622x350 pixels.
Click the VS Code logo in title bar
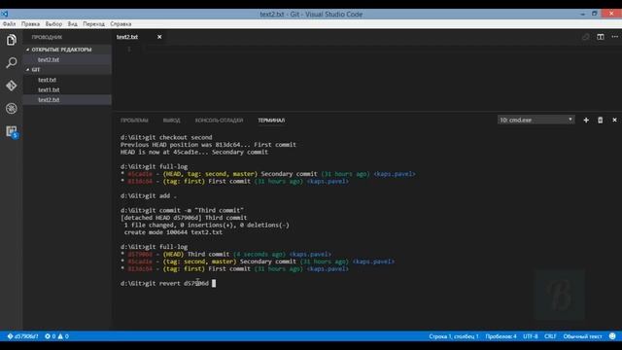[x=4, y=14]
